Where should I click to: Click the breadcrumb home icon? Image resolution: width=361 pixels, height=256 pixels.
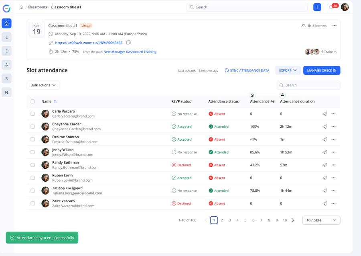tap(21, 7)
